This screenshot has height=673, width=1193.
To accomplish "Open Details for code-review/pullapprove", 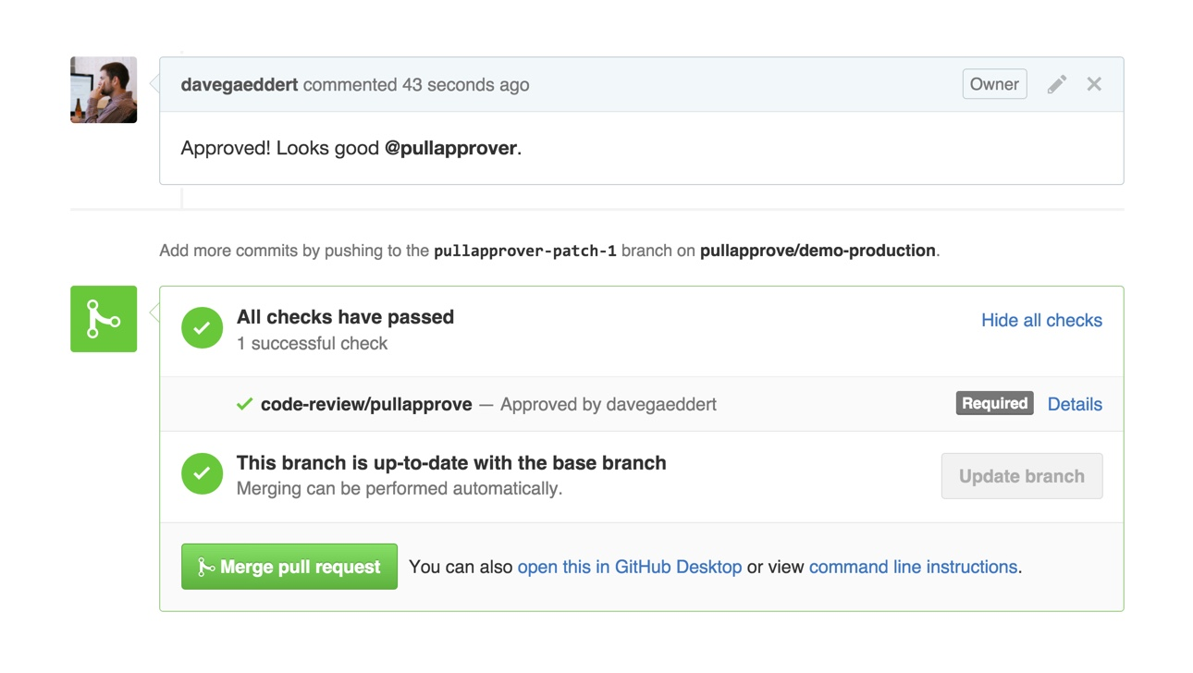I will [1075, 404].
